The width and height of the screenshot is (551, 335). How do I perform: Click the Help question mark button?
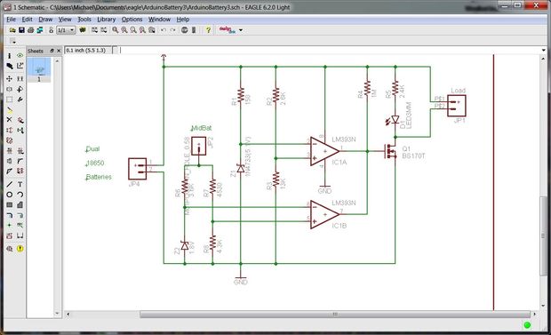208,30
